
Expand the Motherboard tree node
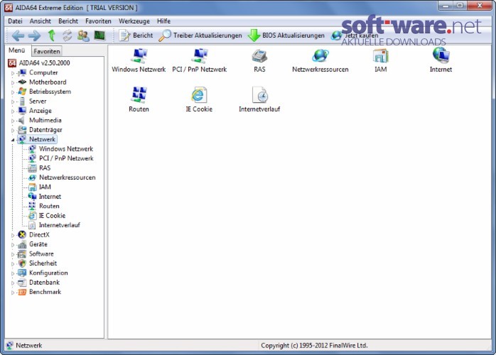click(x=13, y=82)
